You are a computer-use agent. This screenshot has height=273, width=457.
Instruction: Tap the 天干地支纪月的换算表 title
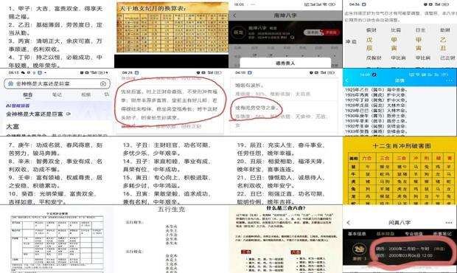tap(153, 8)
